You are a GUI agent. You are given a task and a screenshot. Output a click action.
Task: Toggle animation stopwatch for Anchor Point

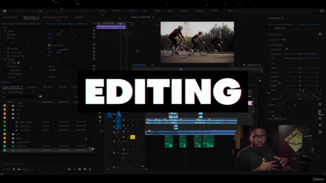[8, 52]
